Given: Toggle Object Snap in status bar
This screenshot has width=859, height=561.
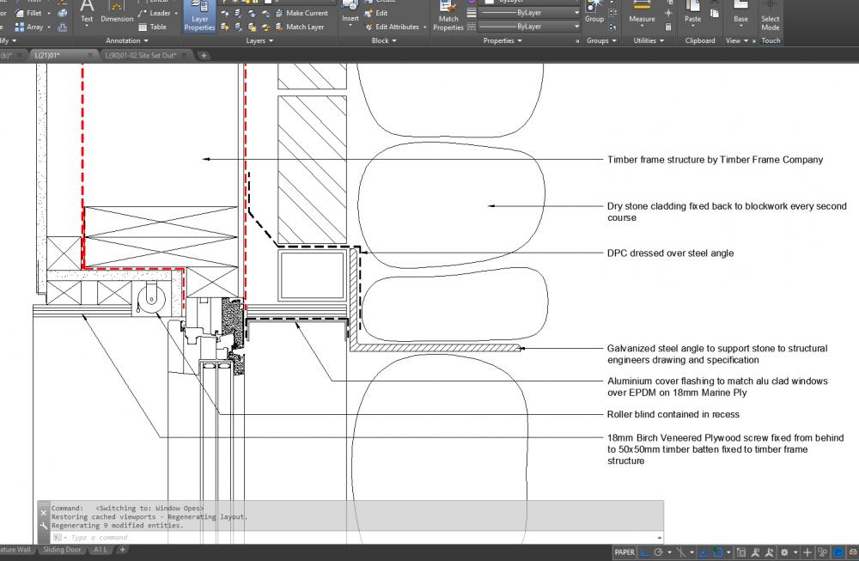Looking at the screenshot, I should (x=717, y=552).
